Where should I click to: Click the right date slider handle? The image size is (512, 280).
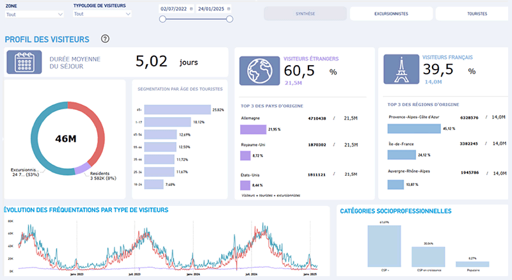[x=230, y=19]
